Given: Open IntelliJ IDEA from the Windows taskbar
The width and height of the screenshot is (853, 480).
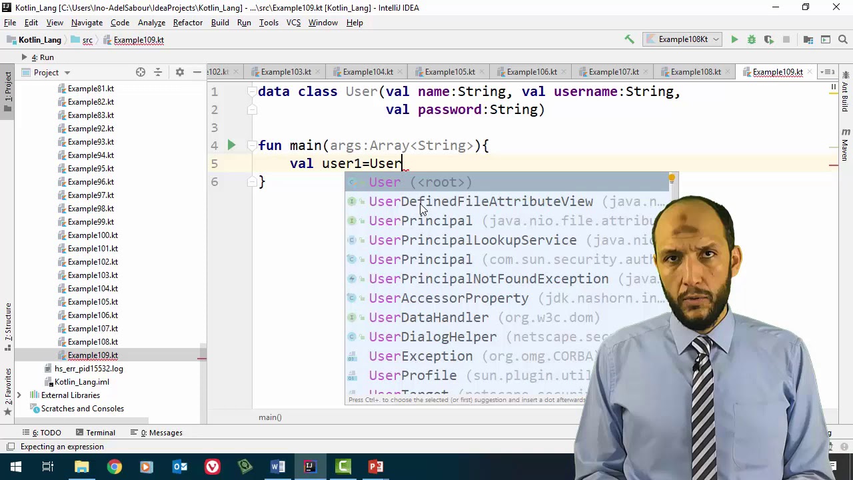Looking at the screenshot, I should 310,467.
